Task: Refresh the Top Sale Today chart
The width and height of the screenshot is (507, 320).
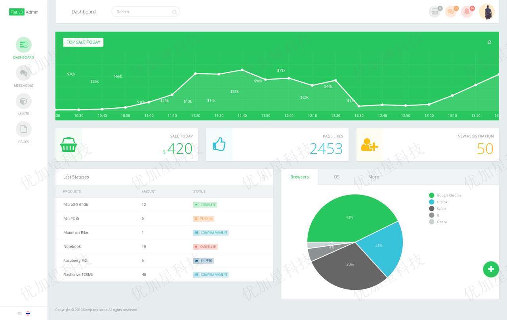Action: 489,42
